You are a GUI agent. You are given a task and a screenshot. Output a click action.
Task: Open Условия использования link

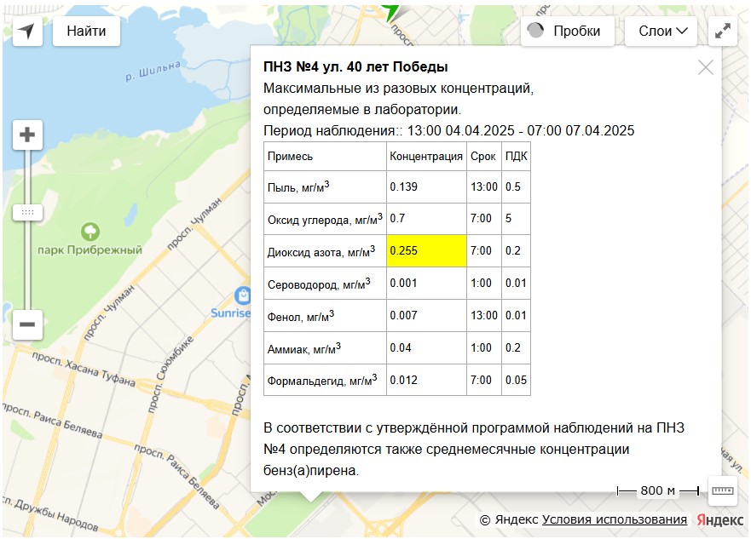pyautogui.click(x=614, y=519)
